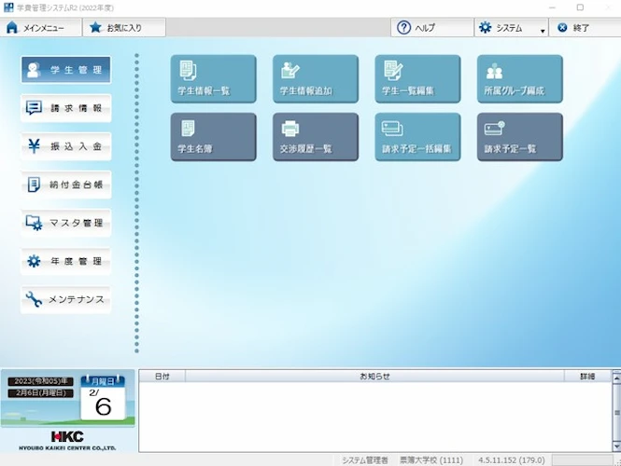
Task: Minimize the application window
Action: 552,7
